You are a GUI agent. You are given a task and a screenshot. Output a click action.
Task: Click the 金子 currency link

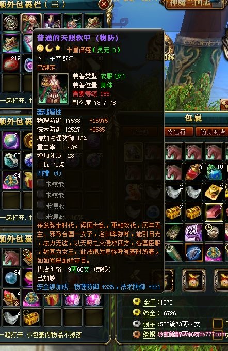click(x=150, y=302)
